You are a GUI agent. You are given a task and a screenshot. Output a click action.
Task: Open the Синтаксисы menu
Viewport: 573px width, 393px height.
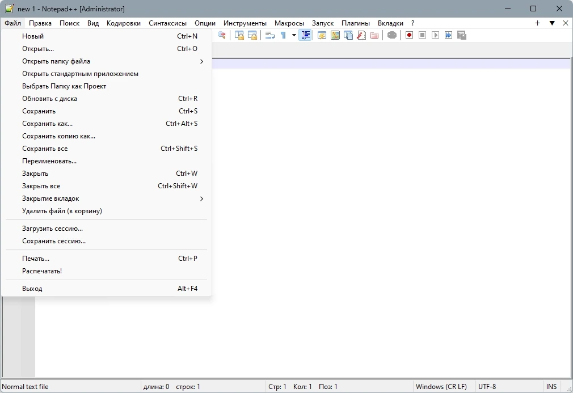click(168, 23)
